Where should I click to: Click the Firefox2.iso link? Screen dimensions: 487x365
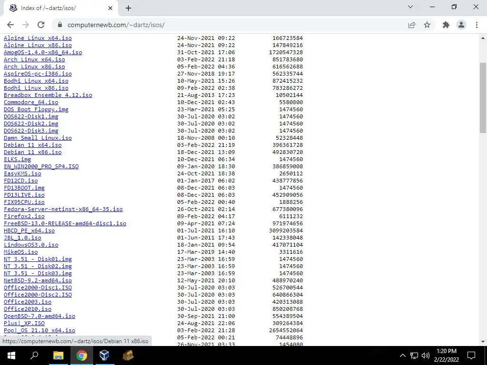pyautogui.click(x=24, y=216)
